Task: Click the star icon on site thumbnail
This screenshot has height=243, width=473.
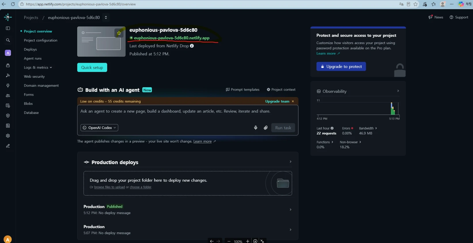Action: (119, 33)
